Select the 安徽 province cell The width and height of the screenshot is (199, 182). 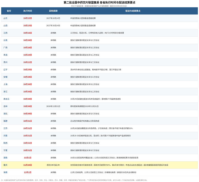coord(5,77)
